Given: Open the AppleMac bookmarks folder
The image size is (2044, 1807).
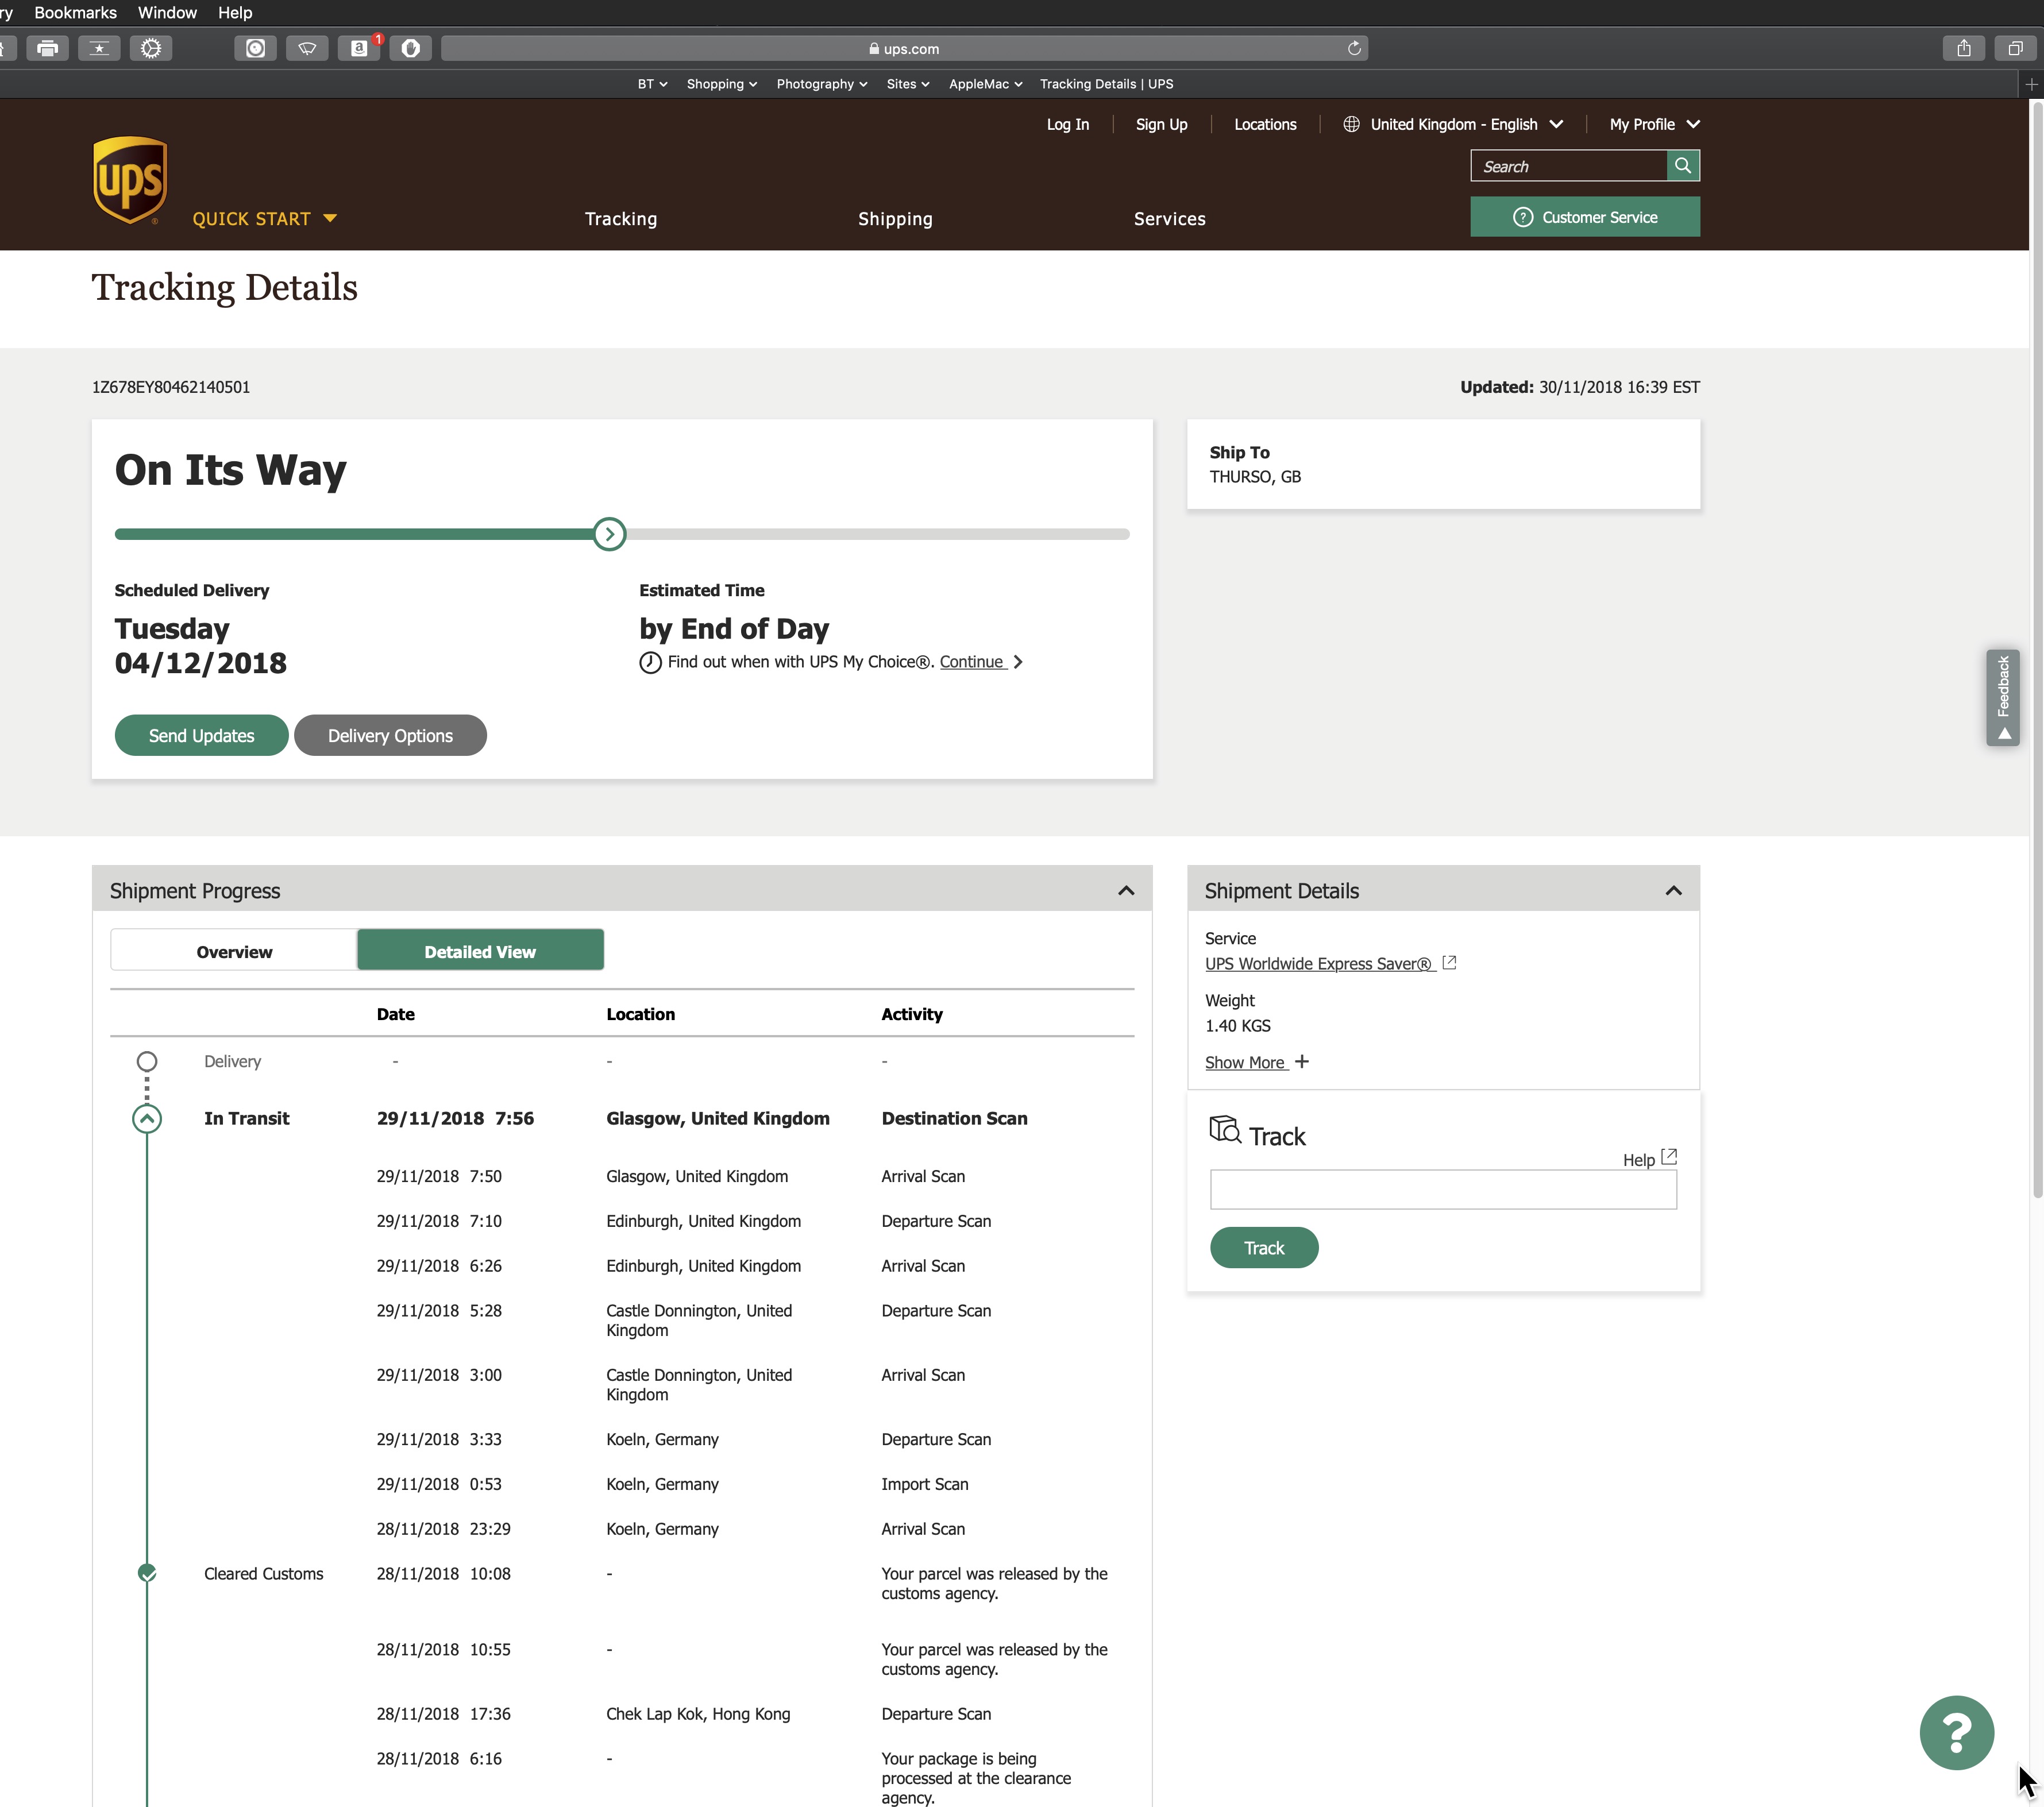Looking at the screenshot, I should coord(985,84).
